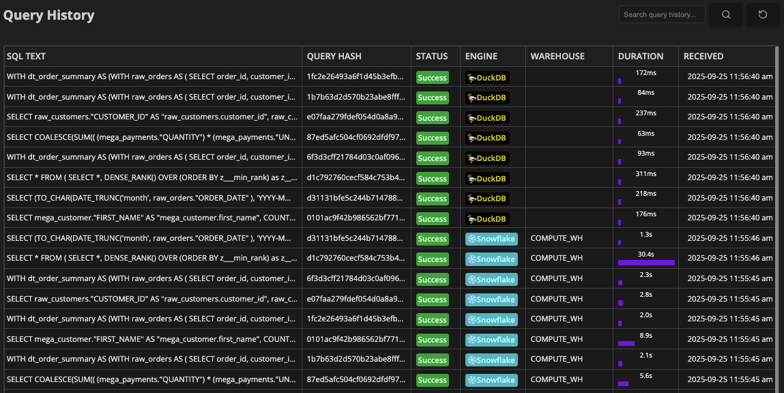Sort by the SQL TEXT column header
784x393 pixels.
27,57
